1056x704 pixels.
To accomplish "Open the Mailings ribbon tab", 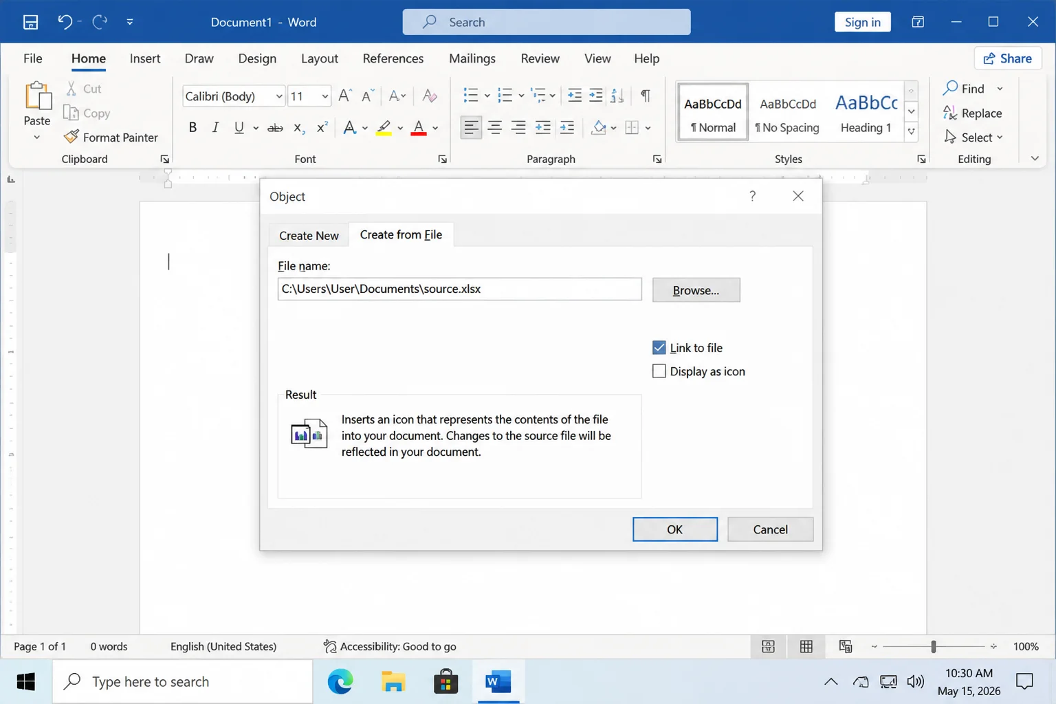I will tap(472, 58).
